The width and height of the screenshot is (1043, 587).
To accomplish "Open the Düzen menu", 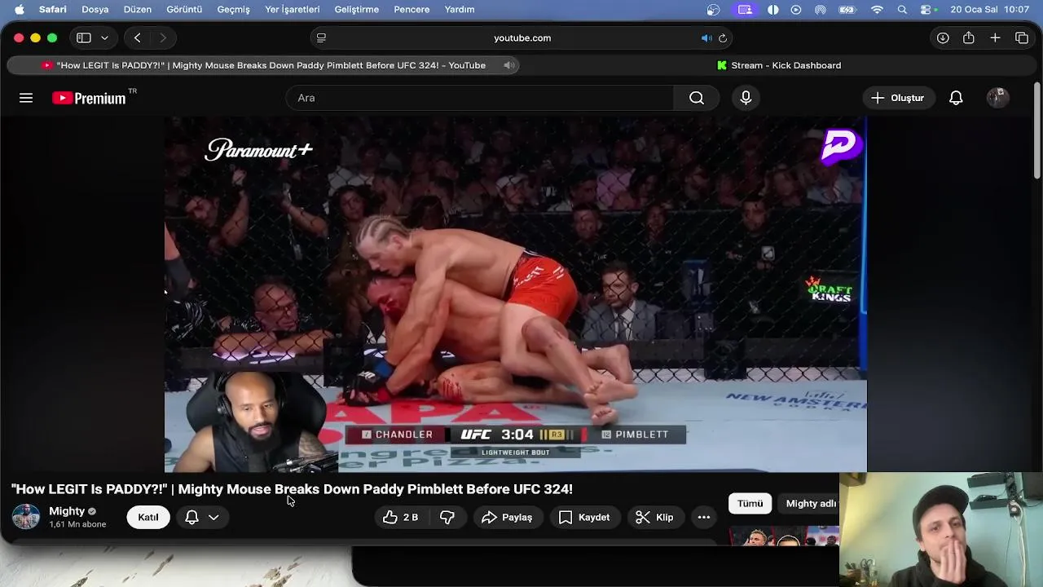I will [x=138, y=10].
